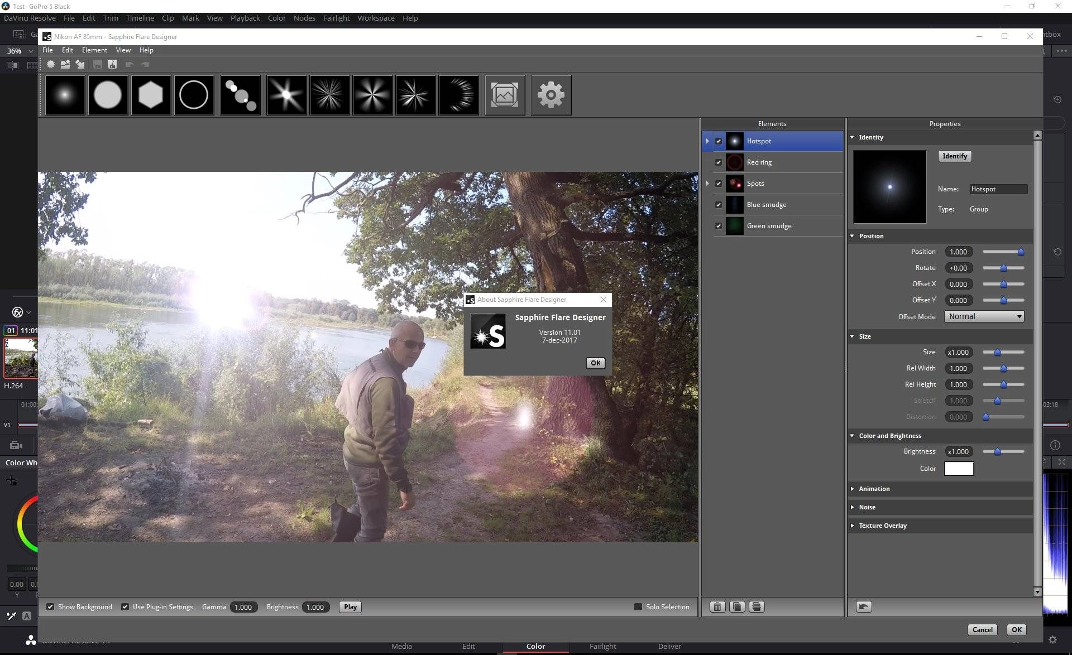The height and width of the screenshot is (655, 1072).
Task: Collapse the Size section
Action: [852, 336]
